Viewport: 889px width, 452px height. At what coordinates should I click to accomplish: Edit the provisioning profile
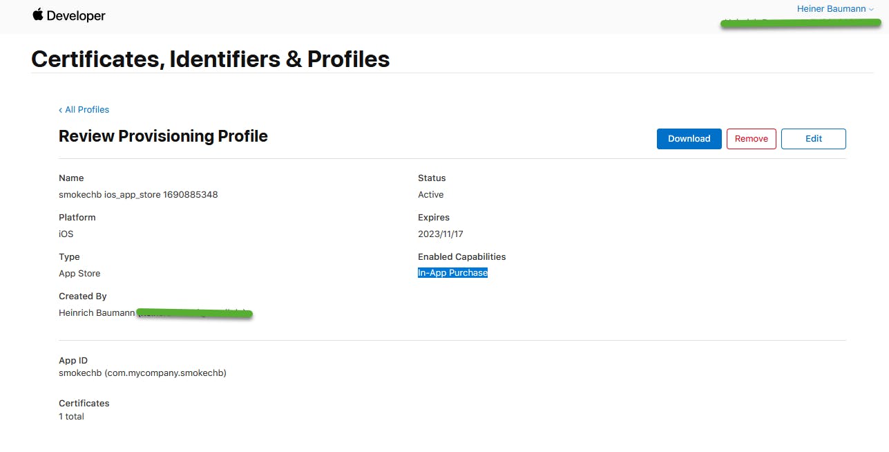[813, 139]
